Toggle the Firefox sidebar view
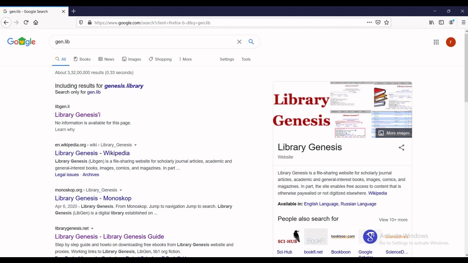468x263 pixels. pos(441,23)
